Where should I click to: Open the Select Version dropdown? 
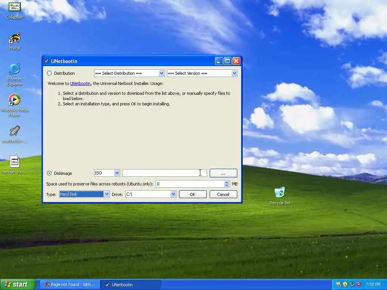(202, 73)
